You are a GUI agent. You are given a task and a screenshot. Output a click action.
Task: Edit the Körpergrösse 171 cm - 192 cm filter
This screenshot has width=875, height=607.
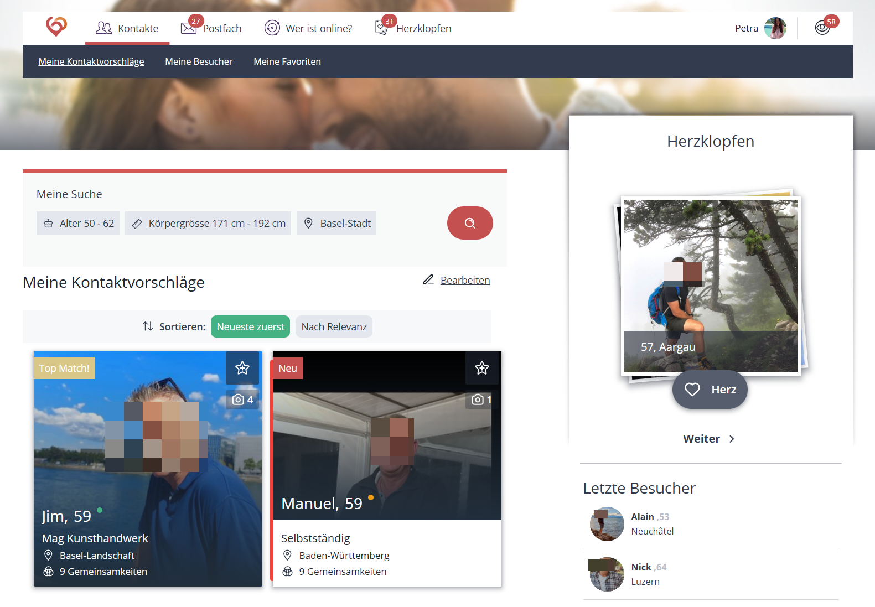point(208,223)
